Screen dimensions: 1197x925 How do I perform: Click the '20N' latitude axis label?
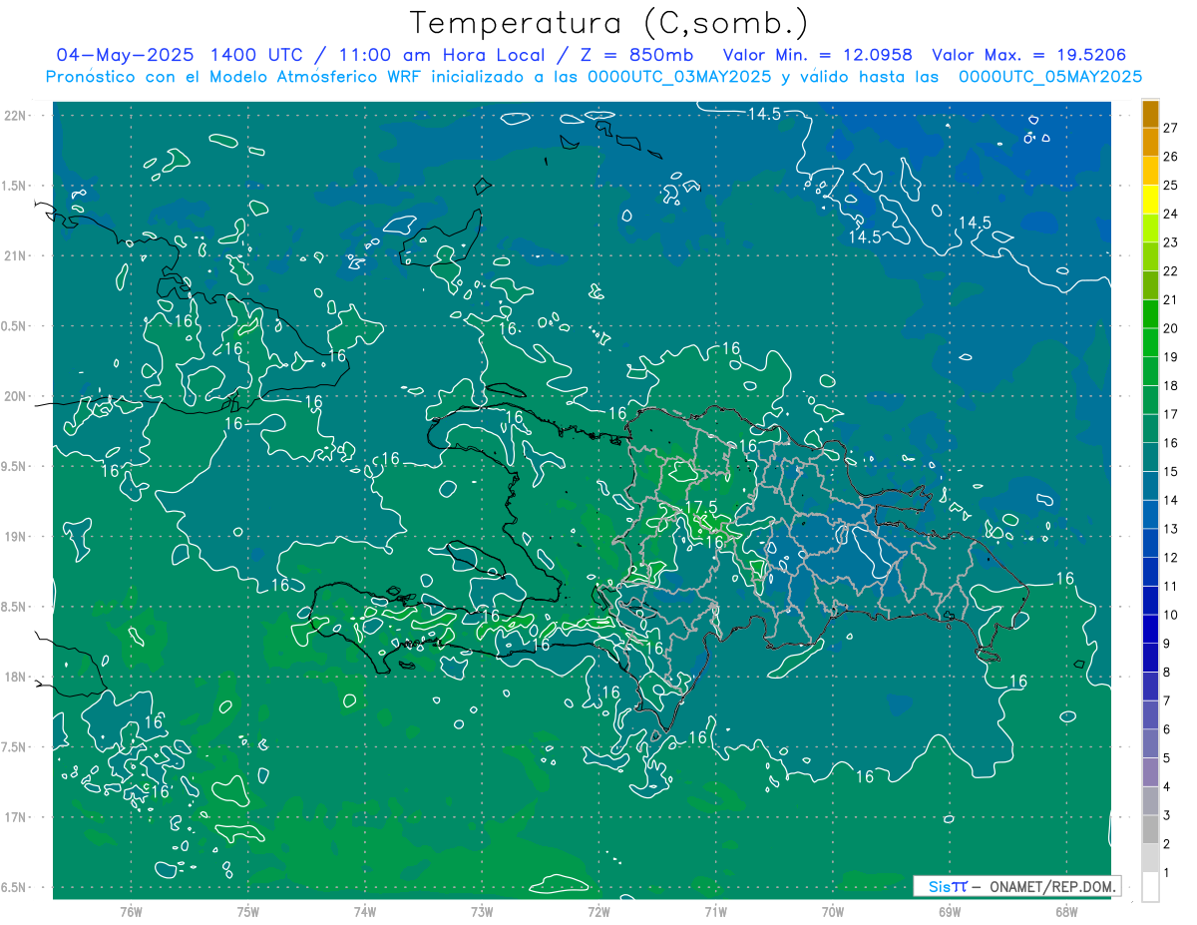coord(14,396)
